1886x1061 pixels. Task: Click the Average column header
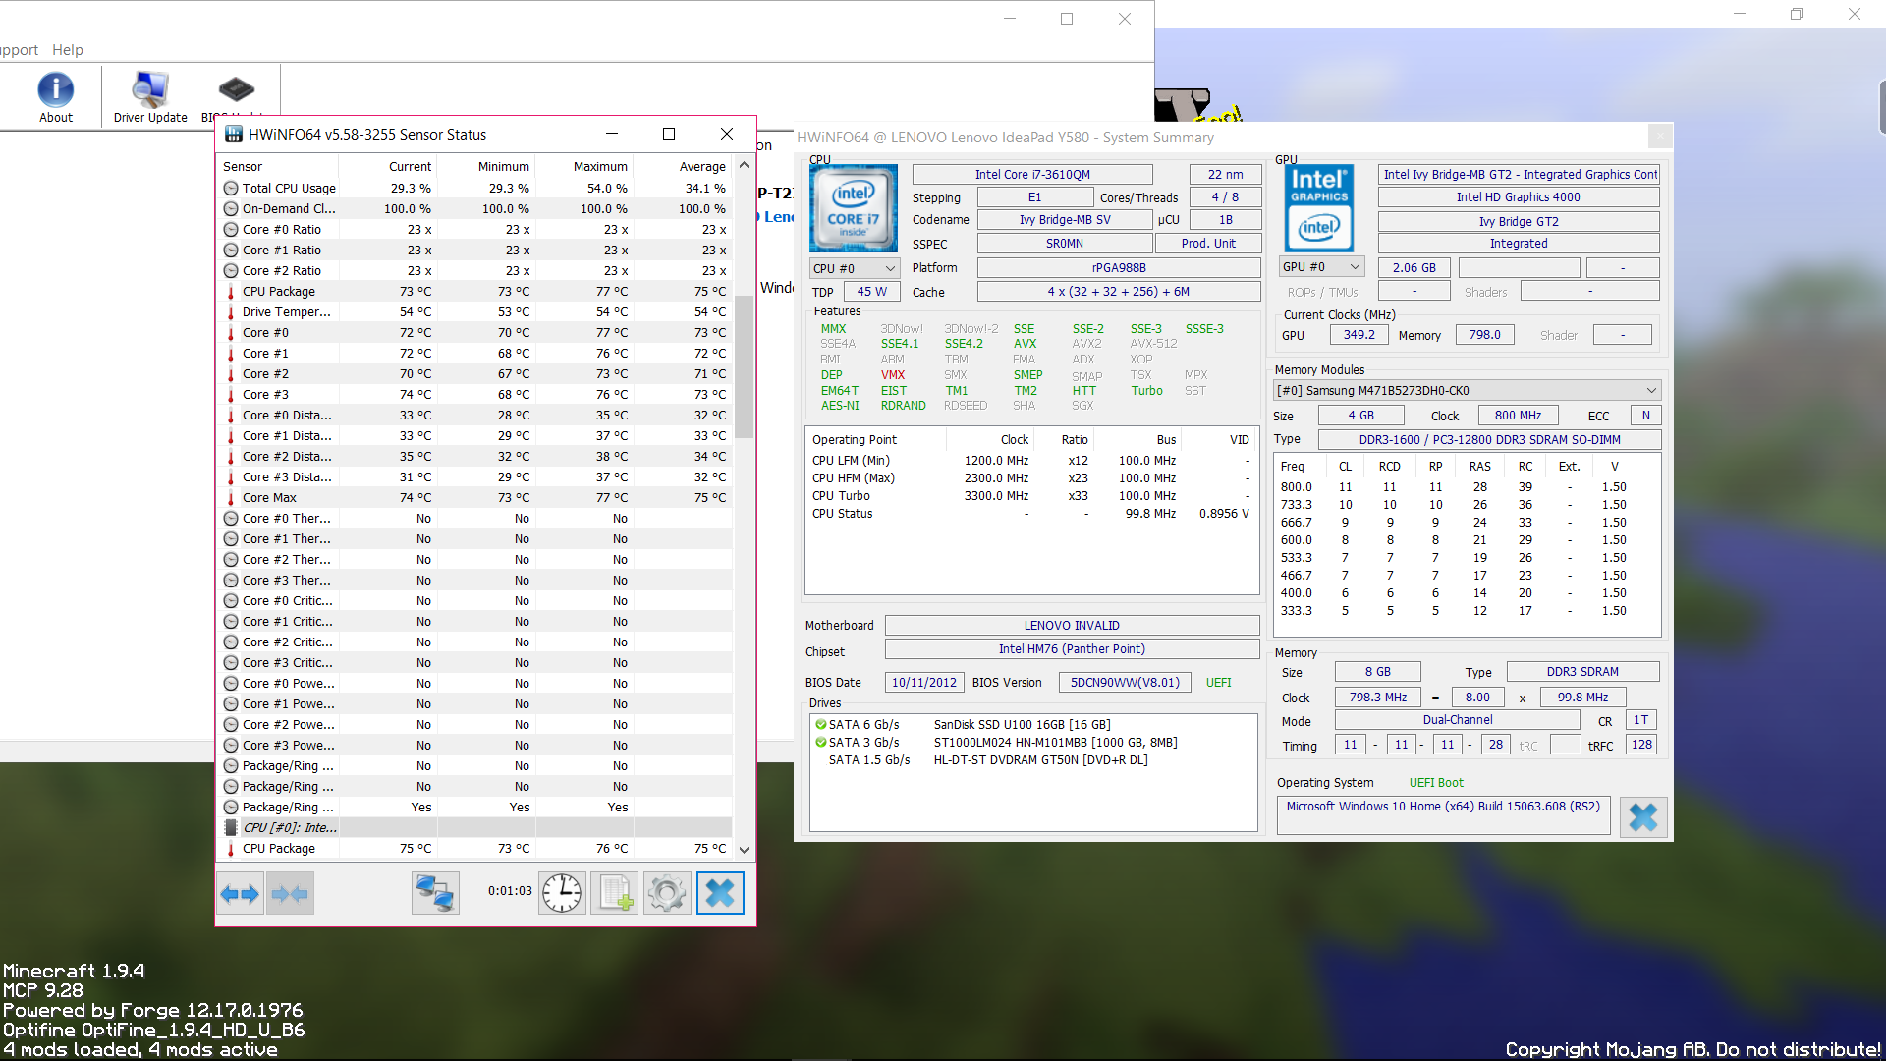(701, 167)
